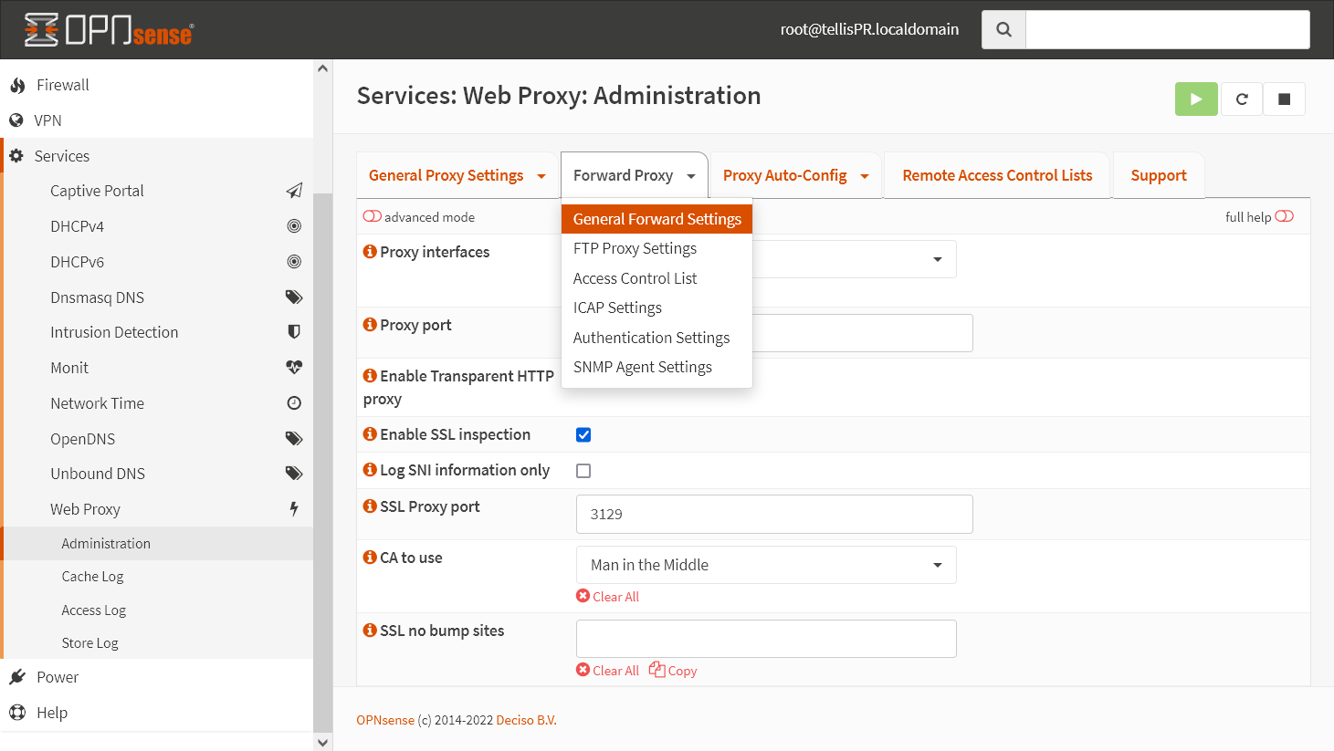The height and width of the screenshot is (751, 1334).
Task: Click the refresh service icon
Action: (x=1242, y=99)
